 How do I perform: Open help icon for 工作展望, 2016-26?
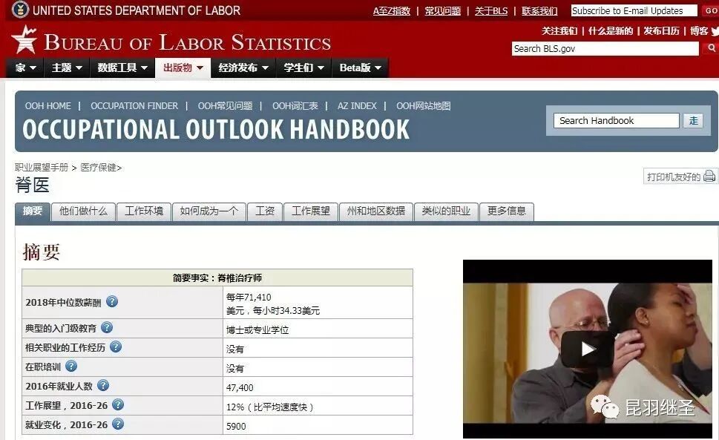click(x=118, y=404)
